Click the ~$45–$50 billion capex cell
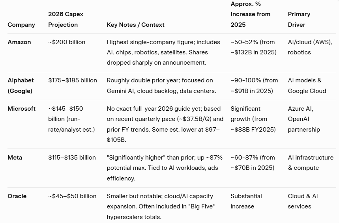This screenshot has height=223, width=339. click(72, 196)
